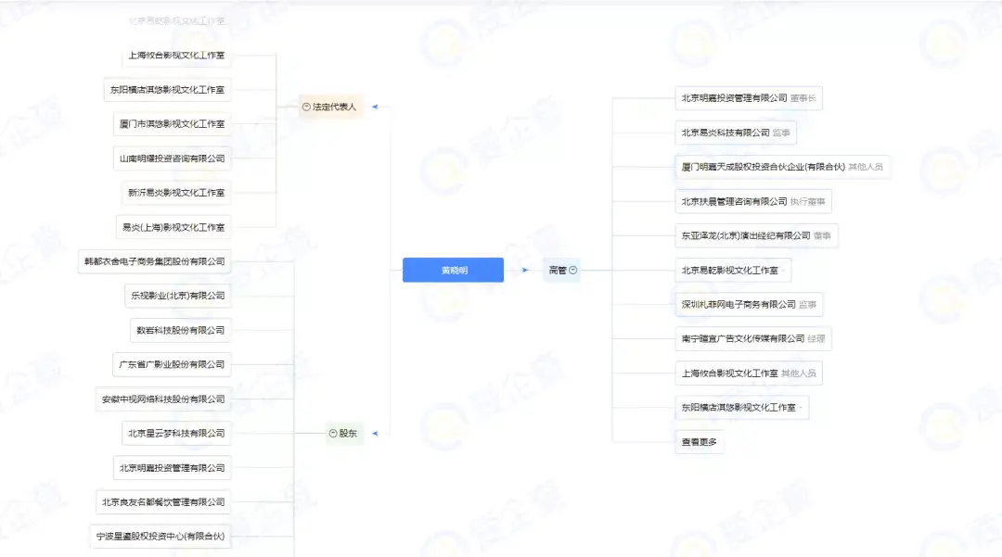
Task: Open the 广东省广影业股份有限公司 node
Action: coord(171,365)
